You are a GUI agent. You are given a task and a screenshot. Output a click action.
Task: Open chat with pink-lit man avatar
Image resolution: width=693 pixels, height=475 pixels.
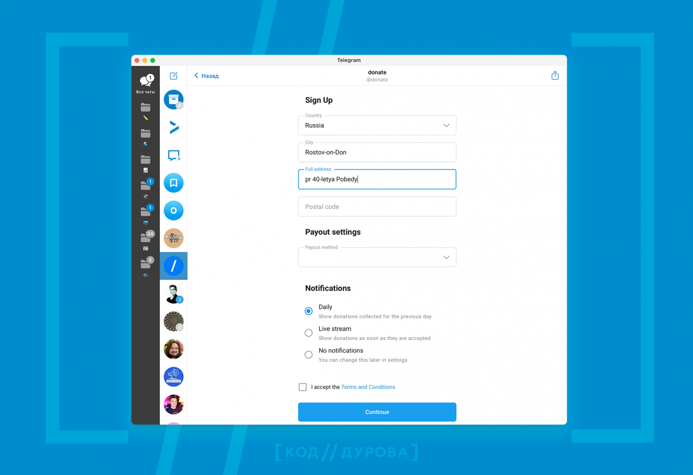click(173, 405)
